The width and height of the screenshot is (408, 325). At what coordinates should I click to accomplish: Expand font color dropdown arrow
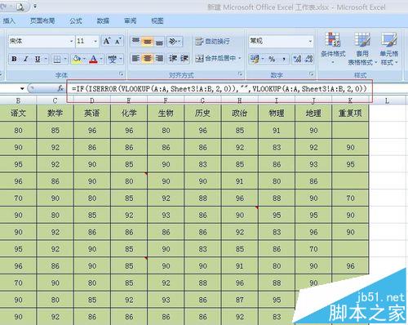101,59
